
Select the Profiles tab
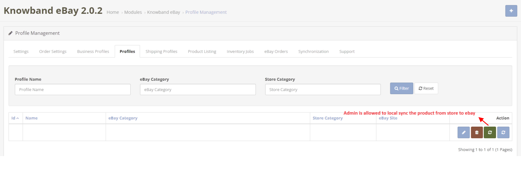(127, 51)
